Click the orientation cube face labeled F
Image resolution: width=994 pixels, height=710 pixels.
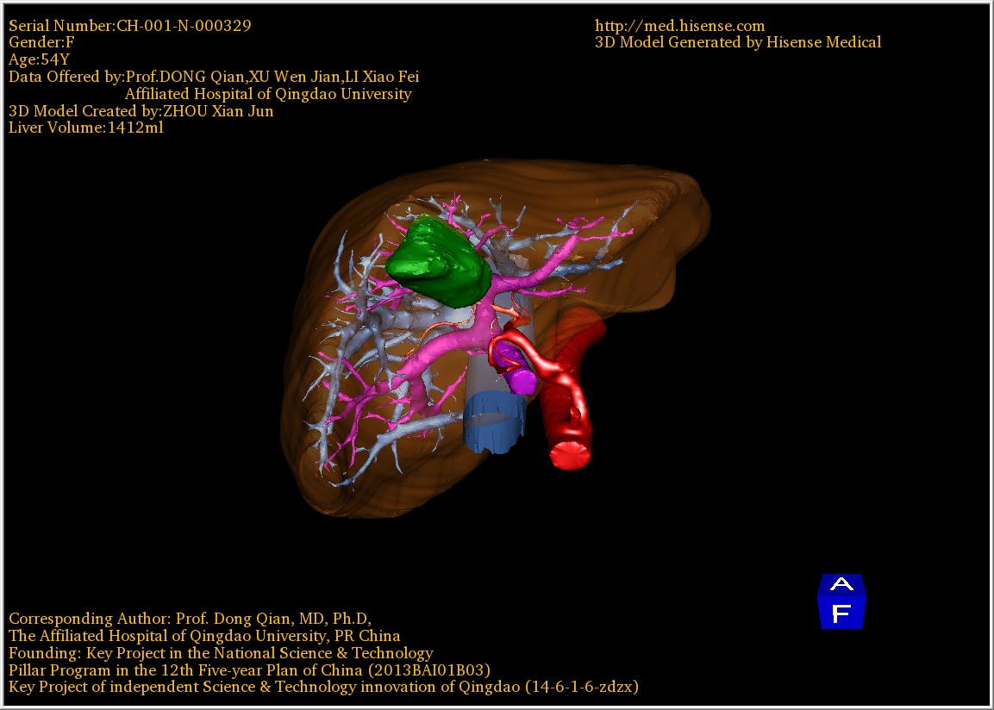(x=841, y=613)
